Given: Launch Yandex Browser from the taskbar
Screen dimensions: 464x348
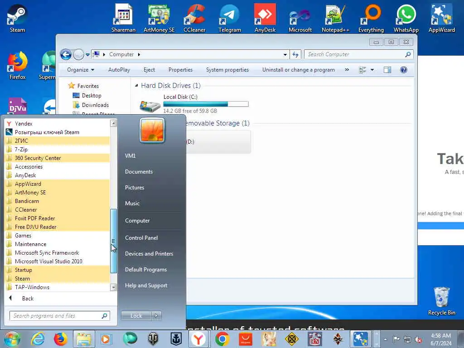Looking at the screenshot, I should pyautogui.click(x=198, y=339).
